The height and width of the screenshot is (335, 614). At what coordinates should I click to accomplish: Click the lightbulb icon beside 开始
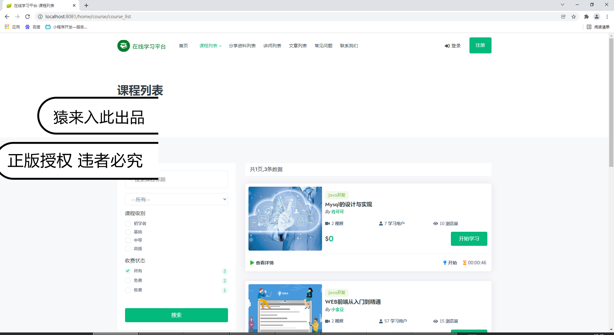pos(445,263)
